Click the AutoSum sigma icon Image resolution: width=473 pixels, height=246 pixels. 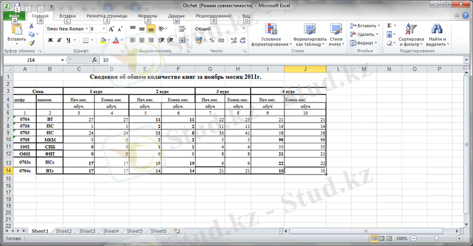390,26
